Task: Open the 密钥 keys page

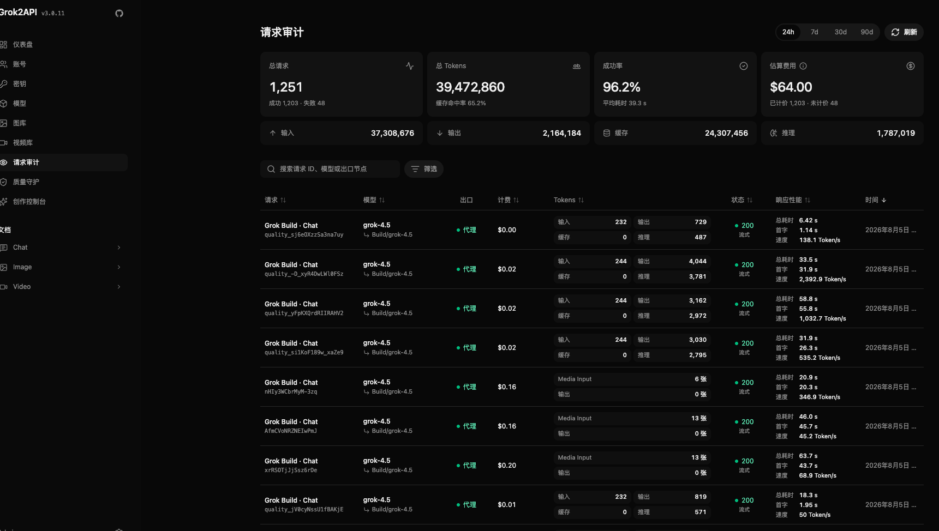Action: [x=63, y=84]
